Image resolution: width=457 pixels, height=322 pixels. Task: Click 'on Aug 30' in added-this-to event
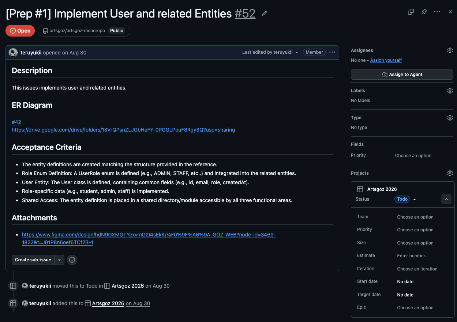(138, 303)
